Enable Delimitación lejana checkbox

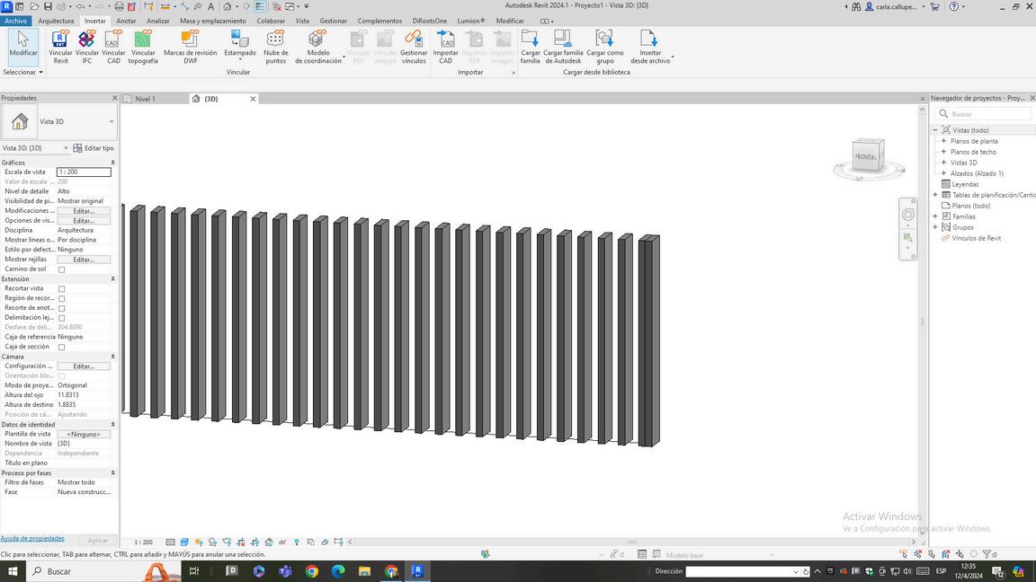(x=61, y=318)
